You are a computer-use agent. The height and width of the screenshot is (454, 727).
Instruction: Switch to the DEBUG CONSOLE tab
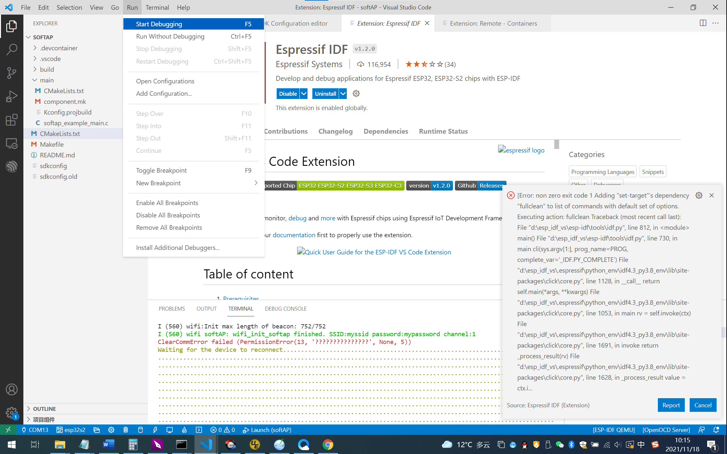tap(286, 309)
